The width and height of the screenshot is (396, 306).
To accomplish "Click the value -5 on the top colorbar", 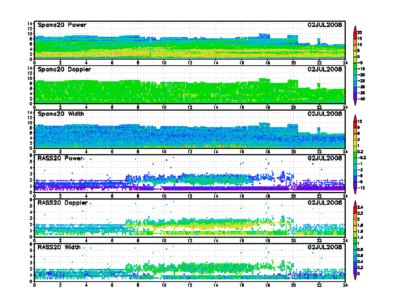I will pyautogui.click(x=360, y=63).
